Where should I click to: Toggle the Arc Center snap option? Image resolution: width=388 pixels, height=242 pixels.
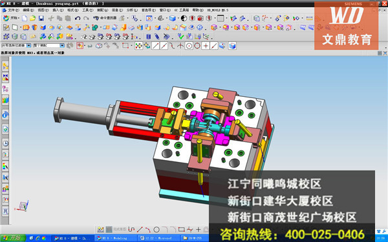[189, 46]
